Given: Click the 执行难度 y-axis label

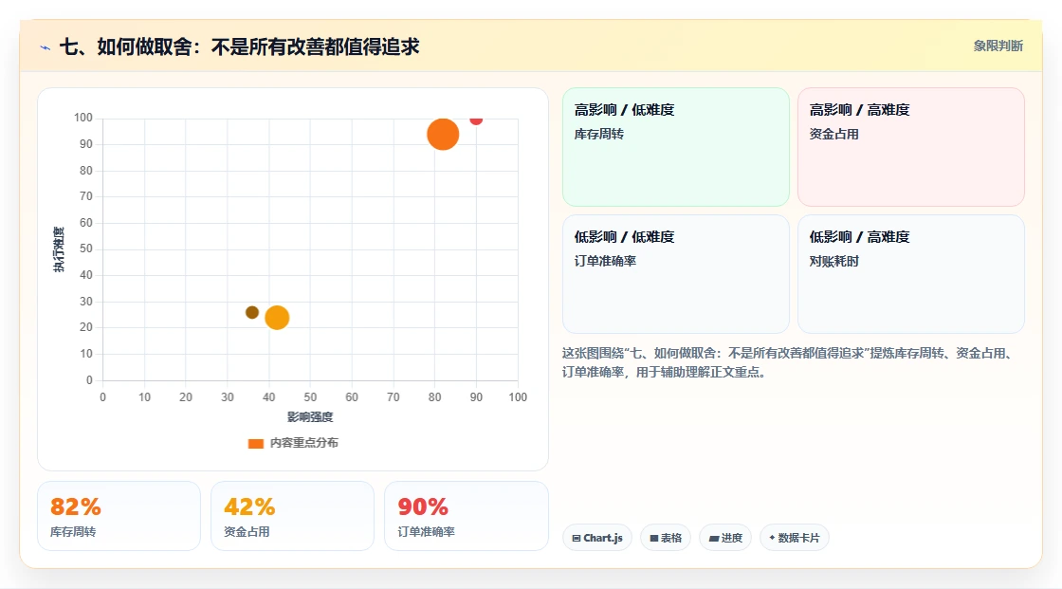Looking at the screenshot, I should 59,249.
